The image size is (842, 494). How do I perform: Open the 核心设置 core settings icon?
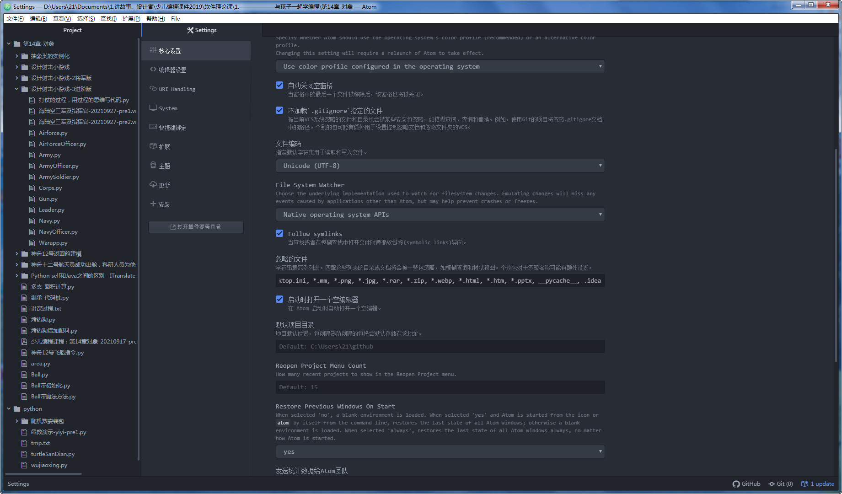153,50
